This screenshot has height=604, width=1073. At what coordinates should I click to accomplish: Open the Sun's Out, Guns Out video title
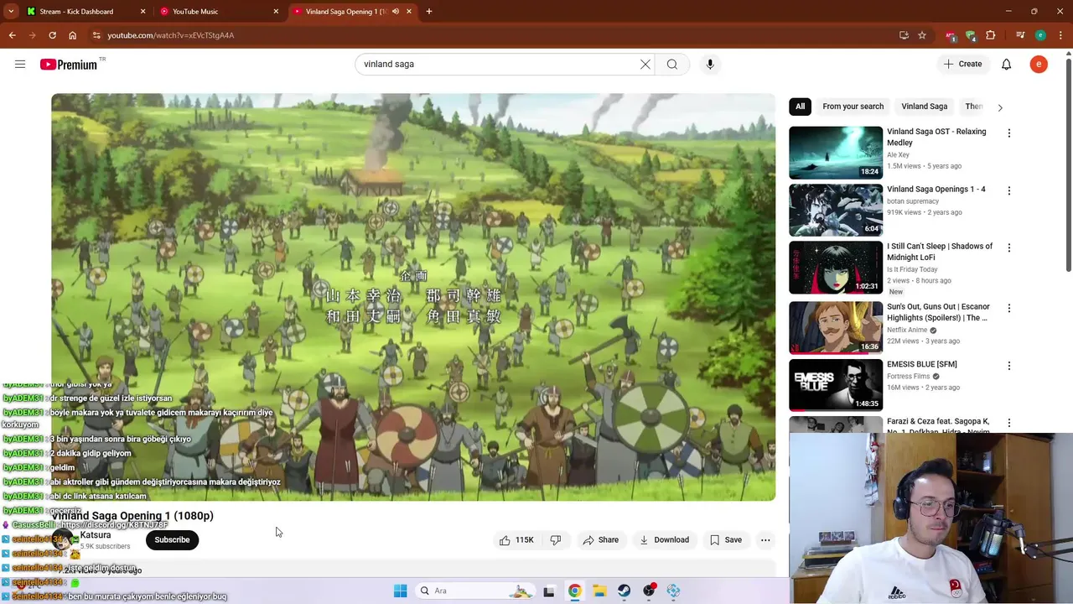pos(938,312)
